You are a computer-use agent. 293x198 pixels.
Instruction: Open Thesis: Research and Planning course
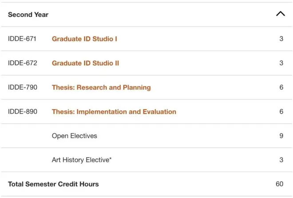(101, 87)
